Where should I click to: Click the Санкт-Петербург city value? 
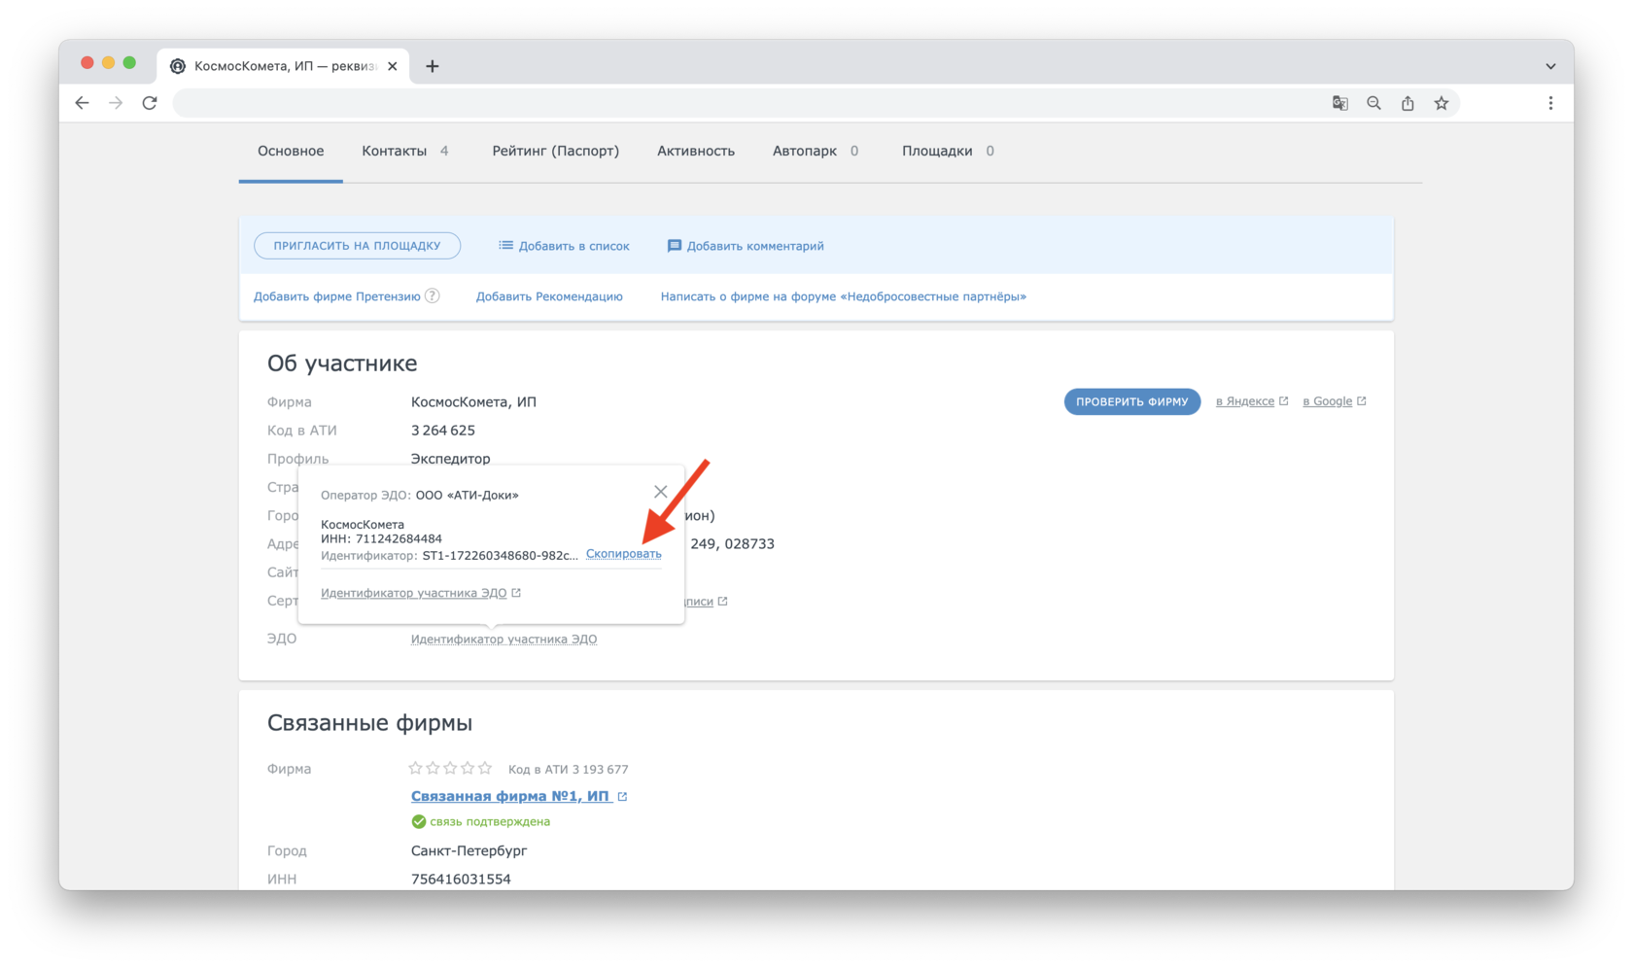click(469, 850)
